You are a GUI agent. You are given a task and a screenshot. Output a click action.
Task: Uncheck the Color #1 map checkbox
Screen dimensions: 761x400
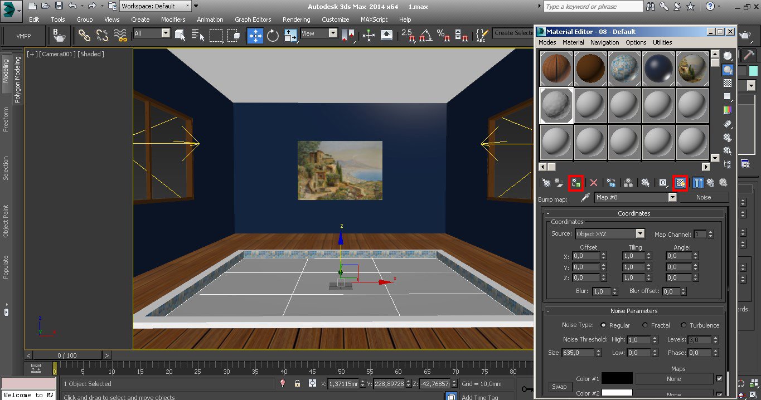pyautogui.click(x=719, y=379)
